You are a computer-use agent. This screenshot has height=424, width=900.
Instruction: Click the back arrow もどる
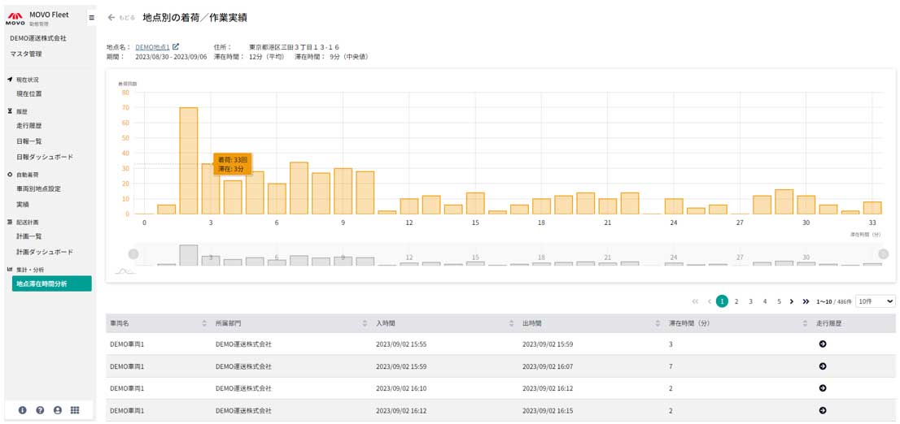(x=122, y=18)
